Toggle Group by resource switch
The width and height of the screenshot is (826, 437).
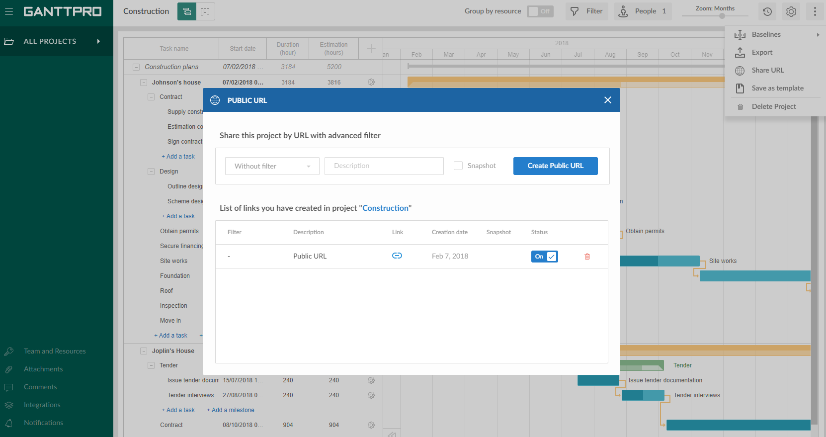pyautogui.click(x=540, y=11)
